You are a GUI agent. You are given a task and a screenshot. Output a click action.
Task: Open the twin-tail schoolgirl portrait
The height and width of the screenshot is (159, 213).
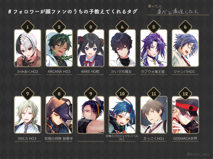point(91,48)
